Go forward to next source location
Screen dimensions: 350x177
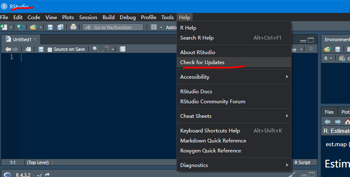tap(15, 49)
